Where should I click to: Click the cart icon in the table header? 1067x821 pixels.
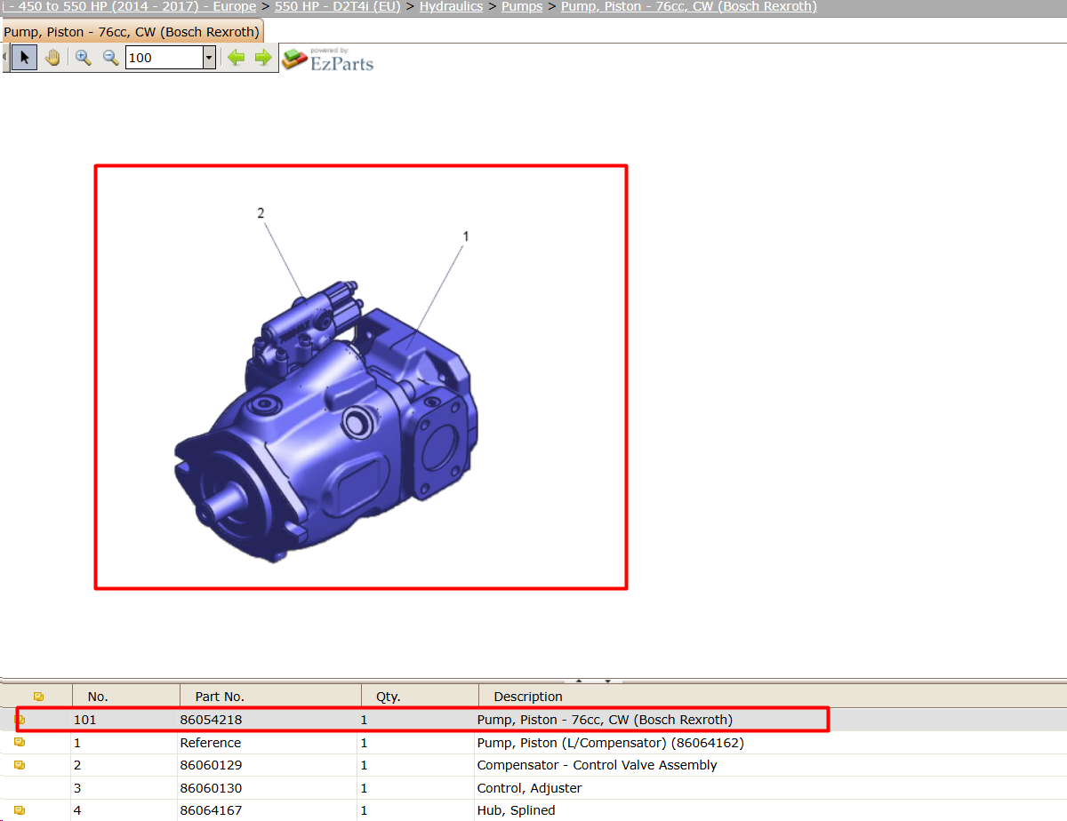[x=38, y=697]
